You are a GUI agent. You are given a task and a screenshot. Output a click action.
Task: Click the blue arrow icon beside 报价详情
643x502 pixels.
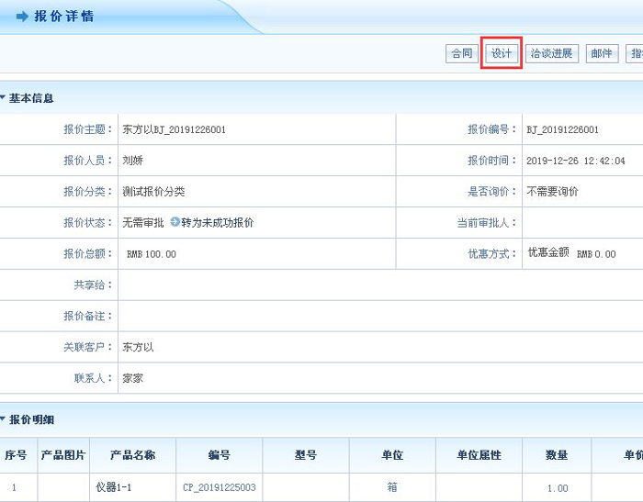22,17
